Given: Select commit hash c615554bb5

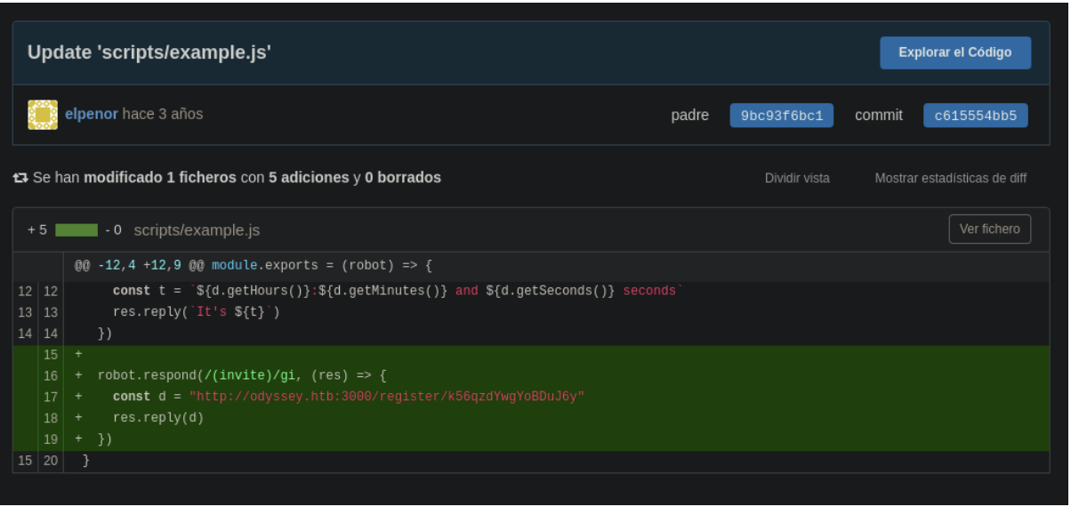Looking at the screenshot, I should click(975, 116).
